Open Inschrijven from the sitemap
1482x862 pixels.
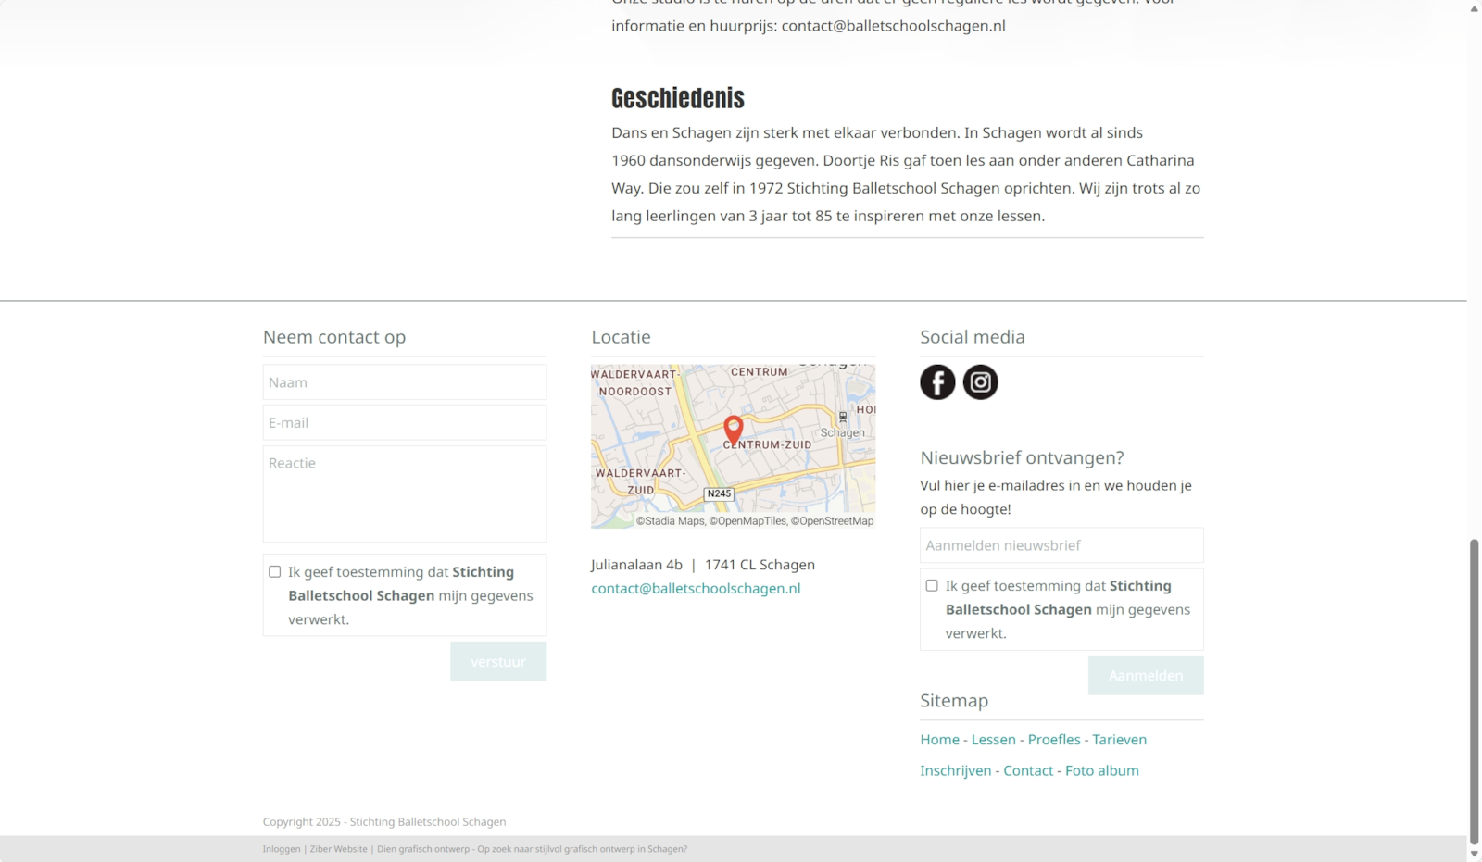[x=955, y=770]
